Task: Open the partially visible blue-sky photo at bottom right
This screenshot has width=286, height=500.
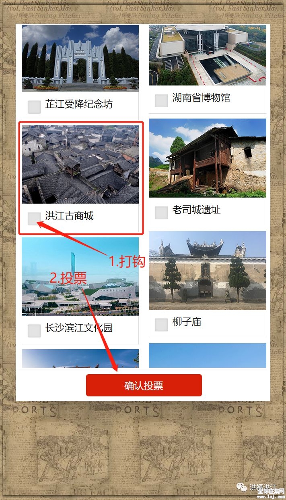Action: pyautogui.click(x=208, y=356)
